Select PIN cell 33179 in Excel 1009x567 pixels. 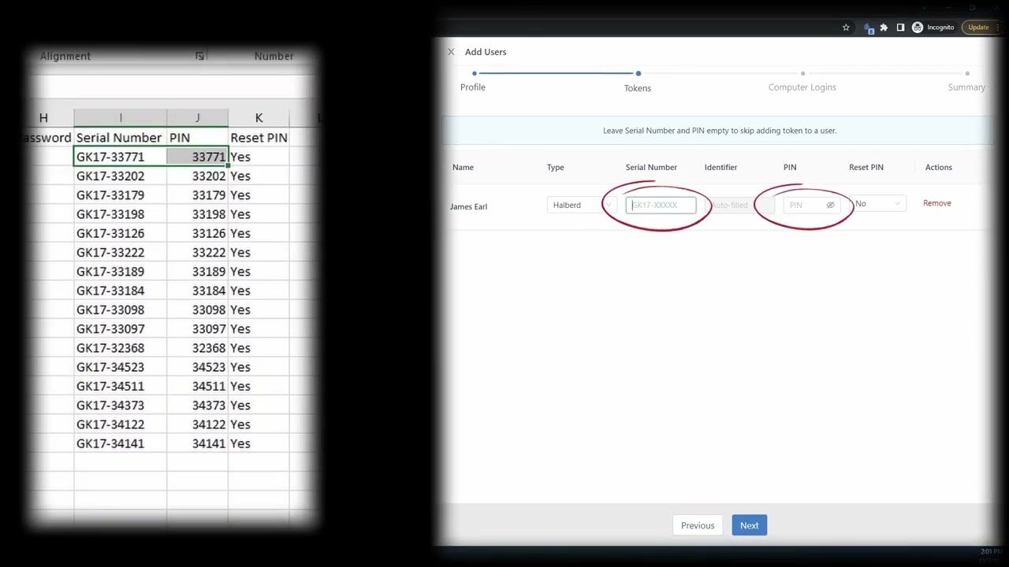coord(198,195)
